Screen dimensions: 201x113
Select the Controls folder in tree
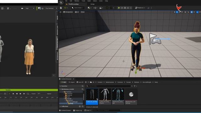point(69,95)
